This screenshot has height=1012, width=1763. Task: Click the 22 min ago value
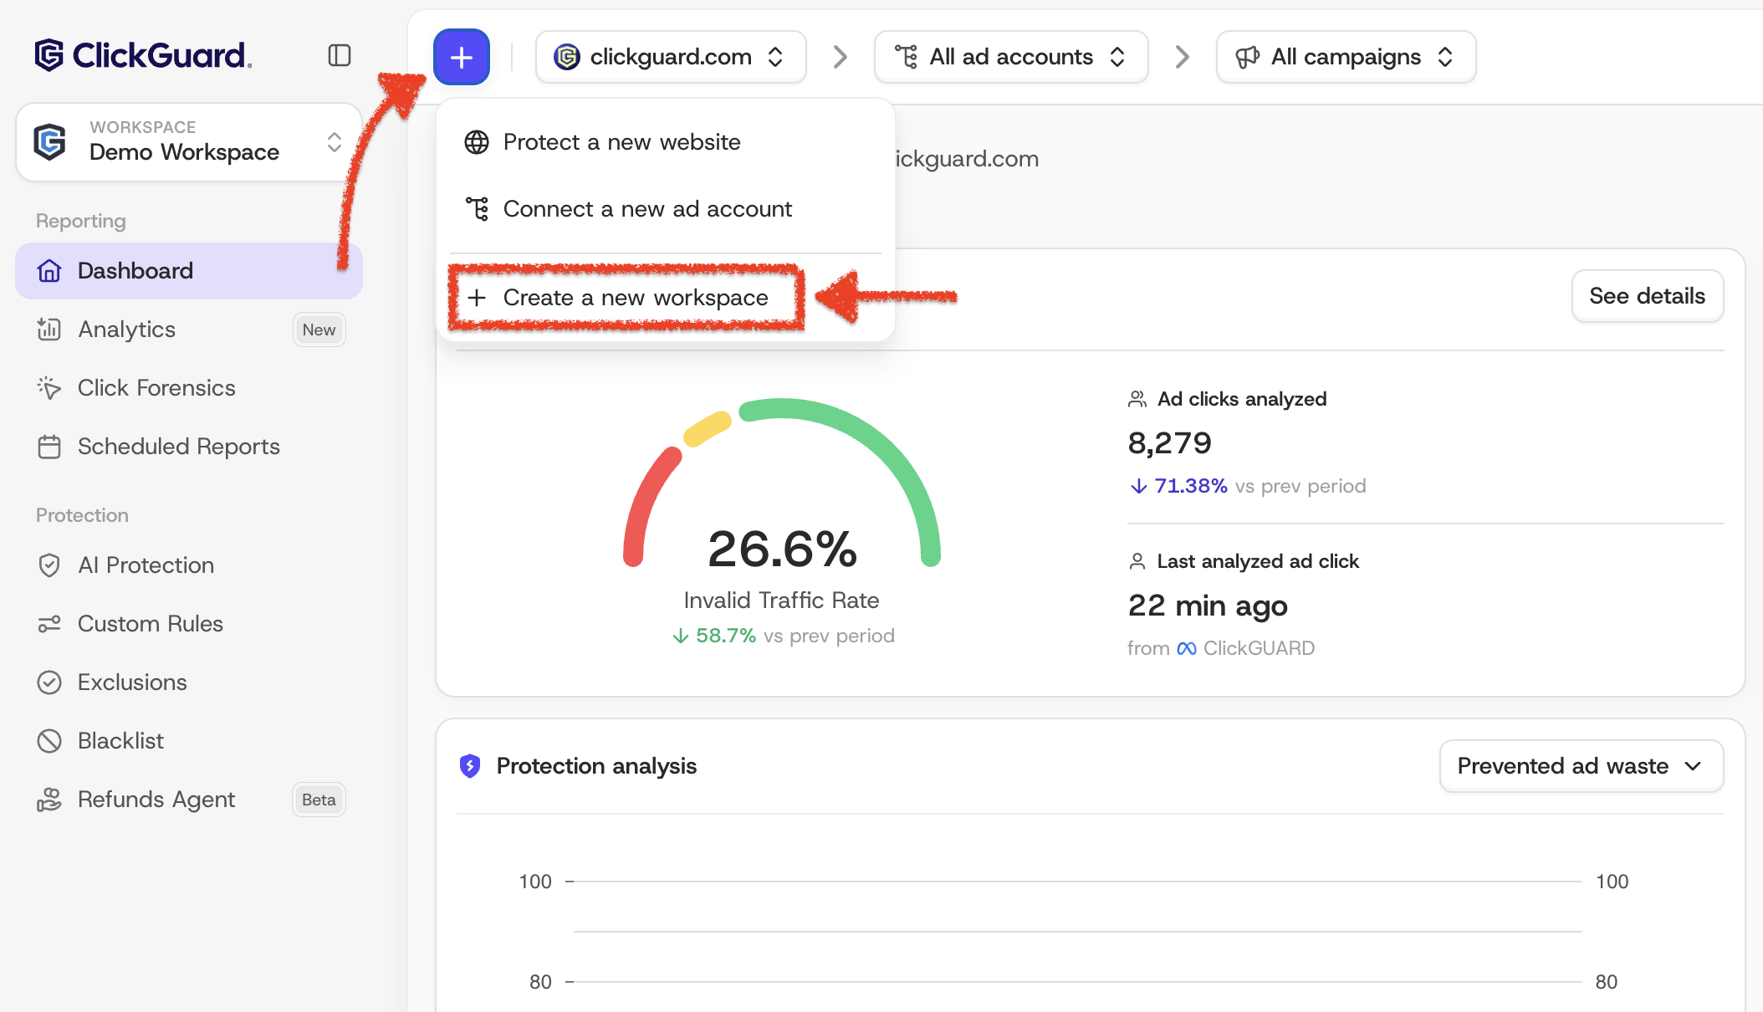point(1207,605)
